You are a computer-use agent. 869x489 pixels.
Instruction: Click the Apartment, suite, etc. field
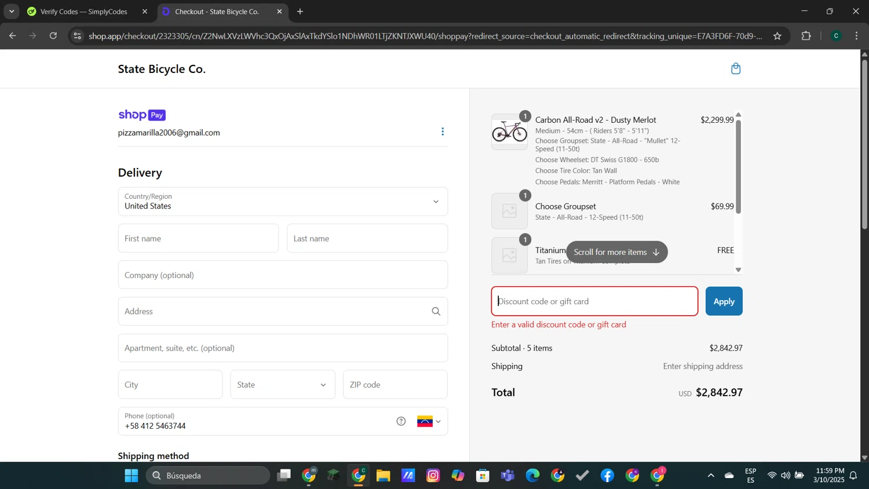coord(283,348)
